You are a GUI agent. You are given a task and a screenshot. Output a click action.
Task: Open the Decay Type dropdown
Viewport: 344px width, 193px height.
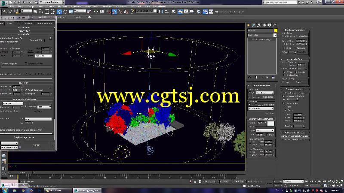click(x=265, y=130)
